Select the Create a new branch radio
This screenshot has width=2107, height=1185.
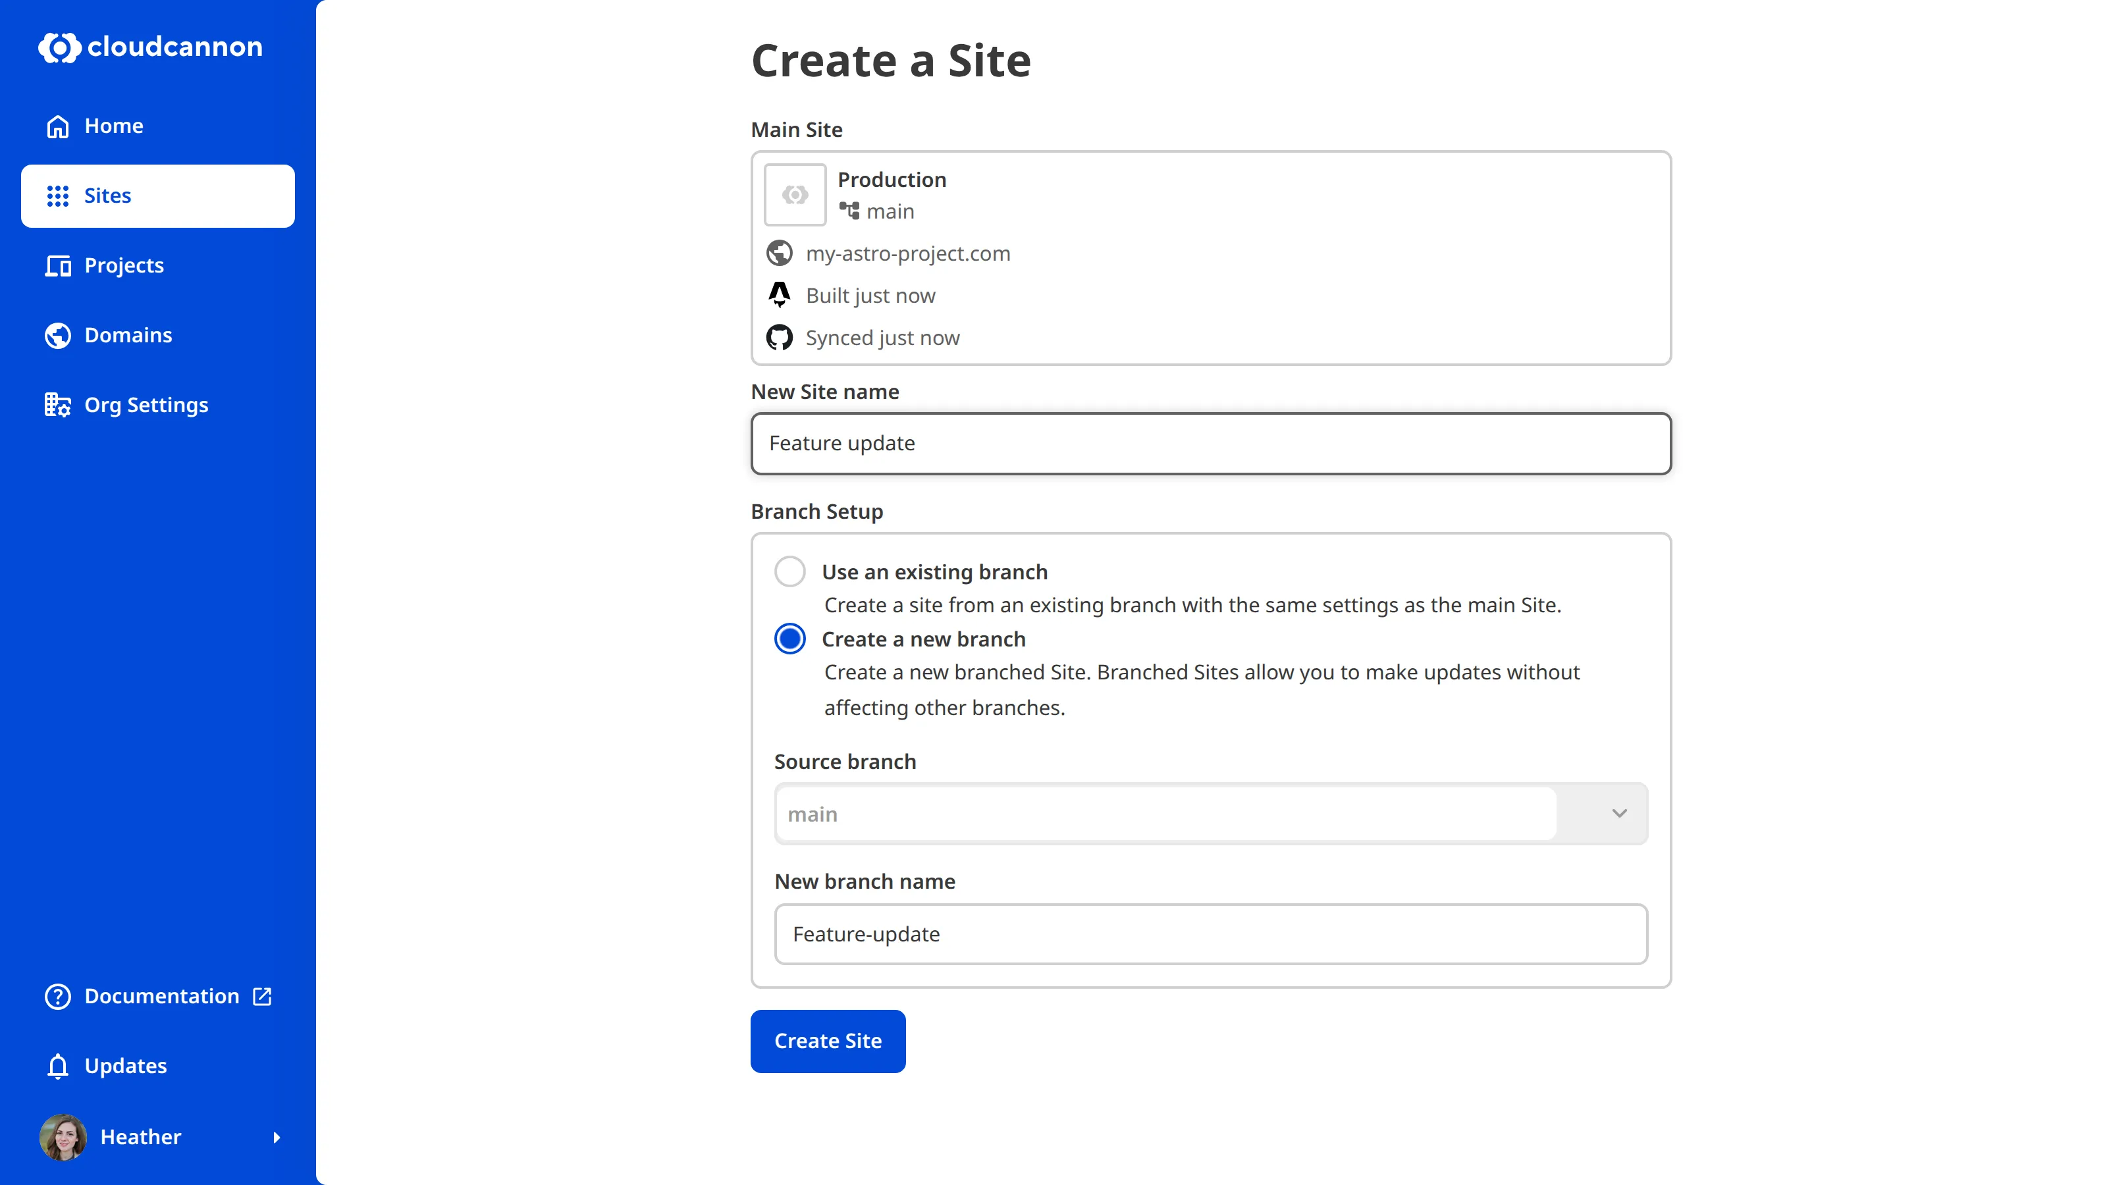click(790, 639)
